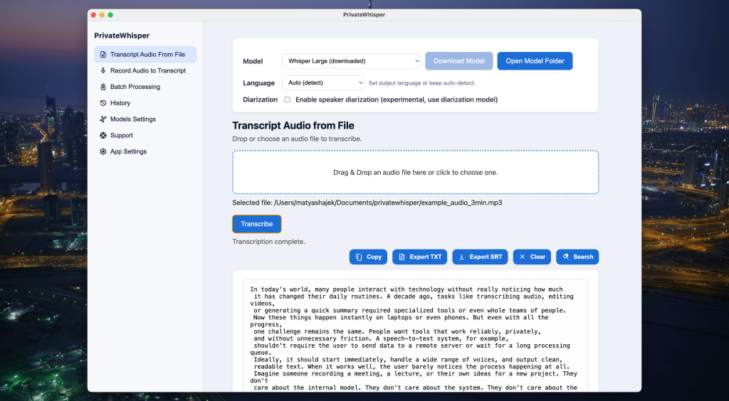The image size is (729, 401).
Task: Click the document icon beside Transcript Audio From File
Action: point(103,55)
